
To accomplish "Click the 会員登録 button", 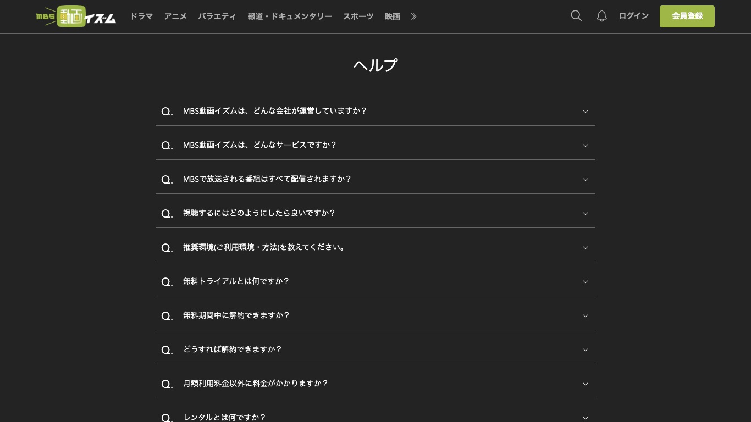I will click(x=687, y=16).
